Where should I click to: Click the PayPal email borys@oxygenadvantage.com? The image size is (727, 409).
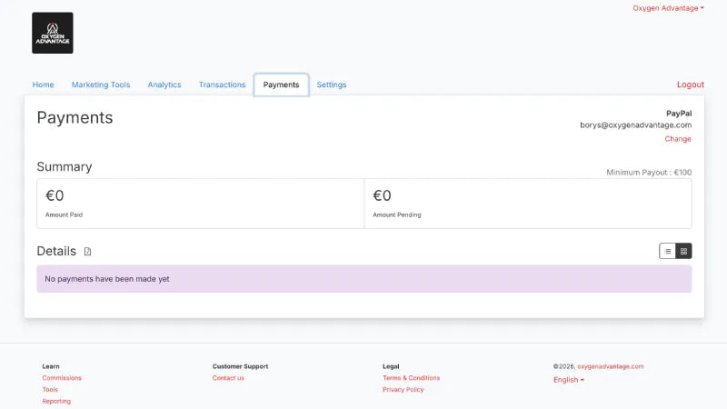click(x=635, y=125)
